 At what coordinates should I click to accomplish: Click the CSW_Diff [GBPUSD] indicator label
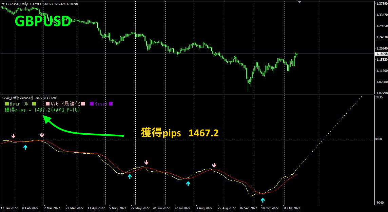[x=17, y=98]
